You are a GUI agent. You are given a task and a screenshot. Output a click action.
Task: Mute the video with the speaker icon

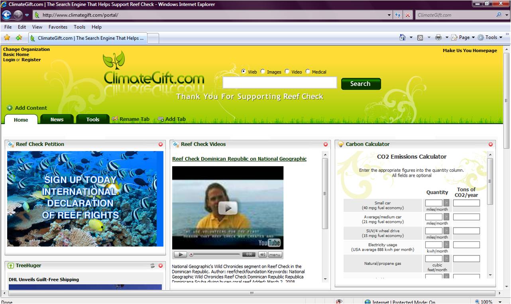pyautogui.click(x=262, y=255)
